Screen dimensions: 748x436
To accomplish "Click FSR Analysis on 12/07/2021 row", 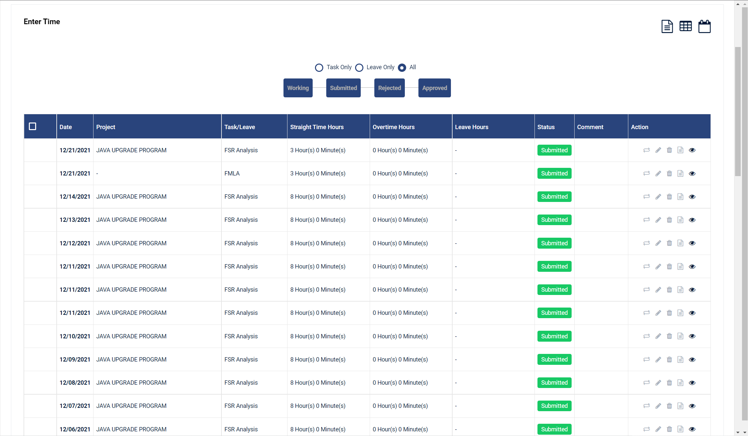I will click(x=241, y=406).
